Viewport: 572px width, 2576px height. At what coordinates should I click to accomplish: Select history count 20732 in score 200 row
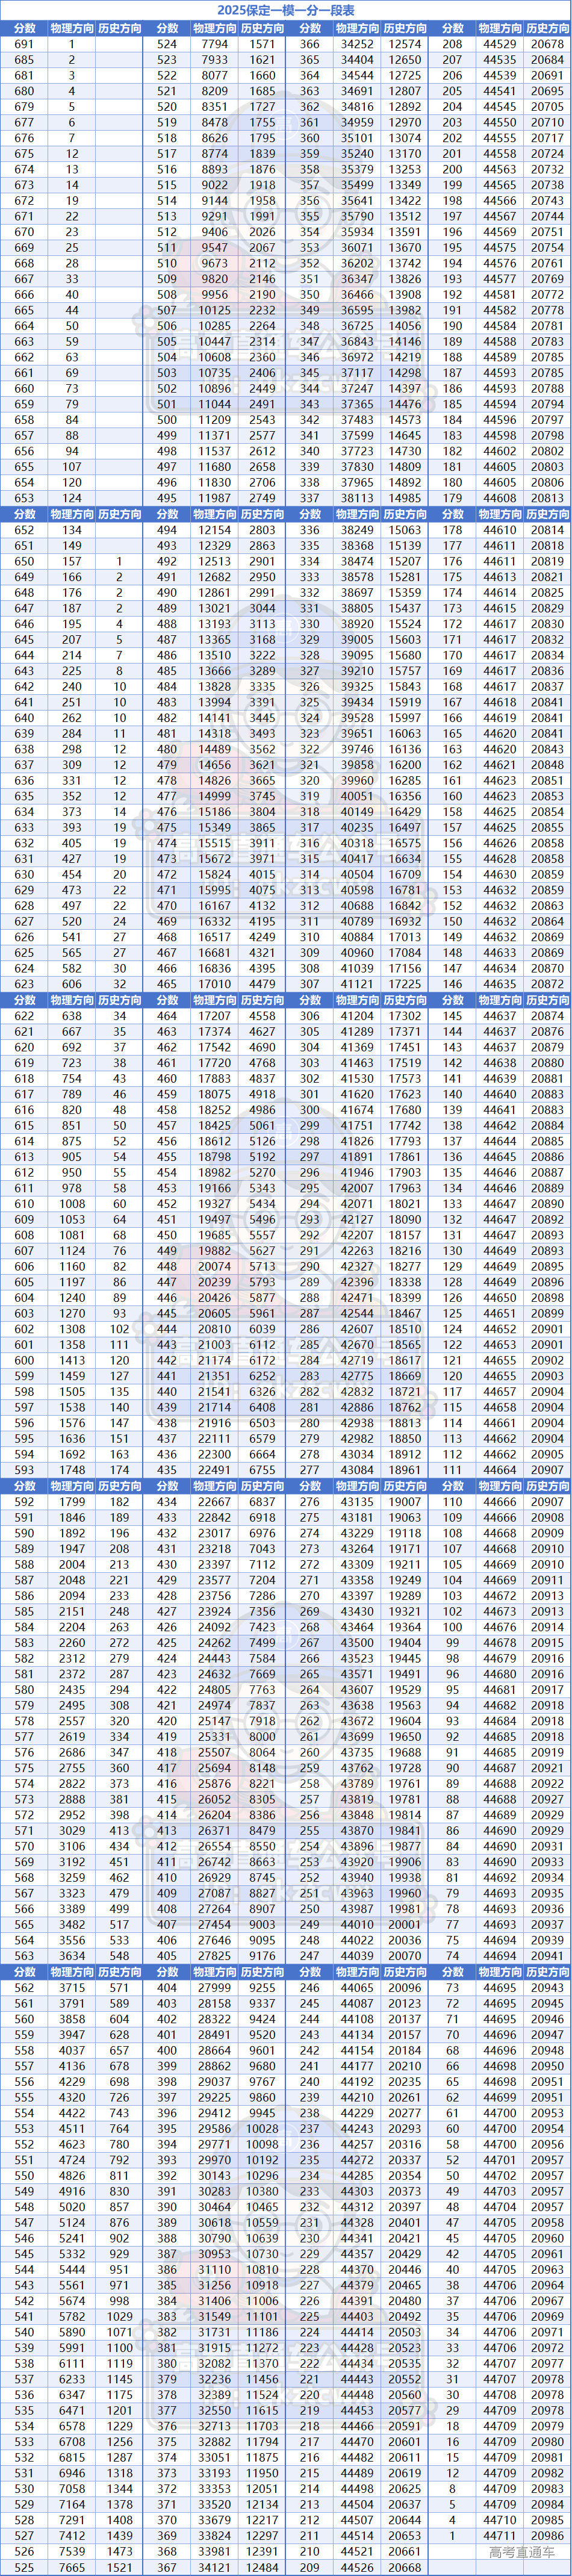547,169
